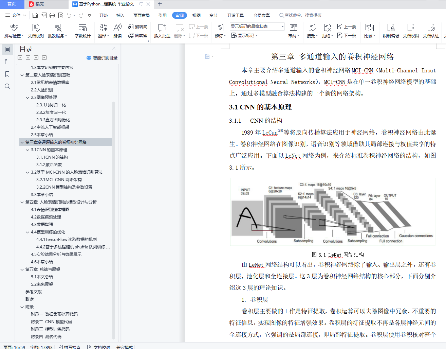Open the 显示标记的最终状态 dropdown
The image size is (446, 349).
257,27
